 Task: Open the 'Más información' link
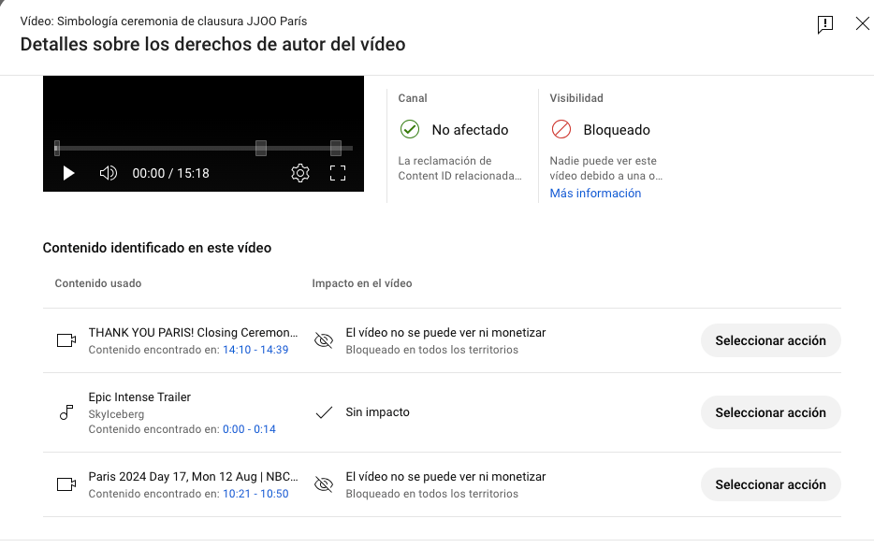[x=595, y=194]
